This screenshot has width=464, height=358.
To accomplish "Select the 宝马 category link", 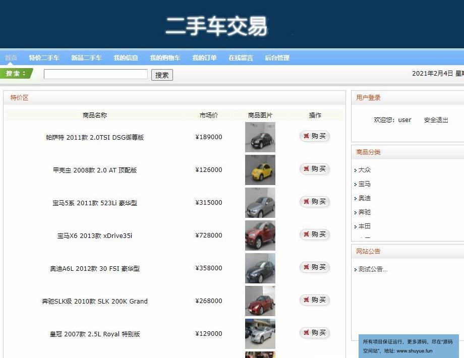I will point(364,184).
